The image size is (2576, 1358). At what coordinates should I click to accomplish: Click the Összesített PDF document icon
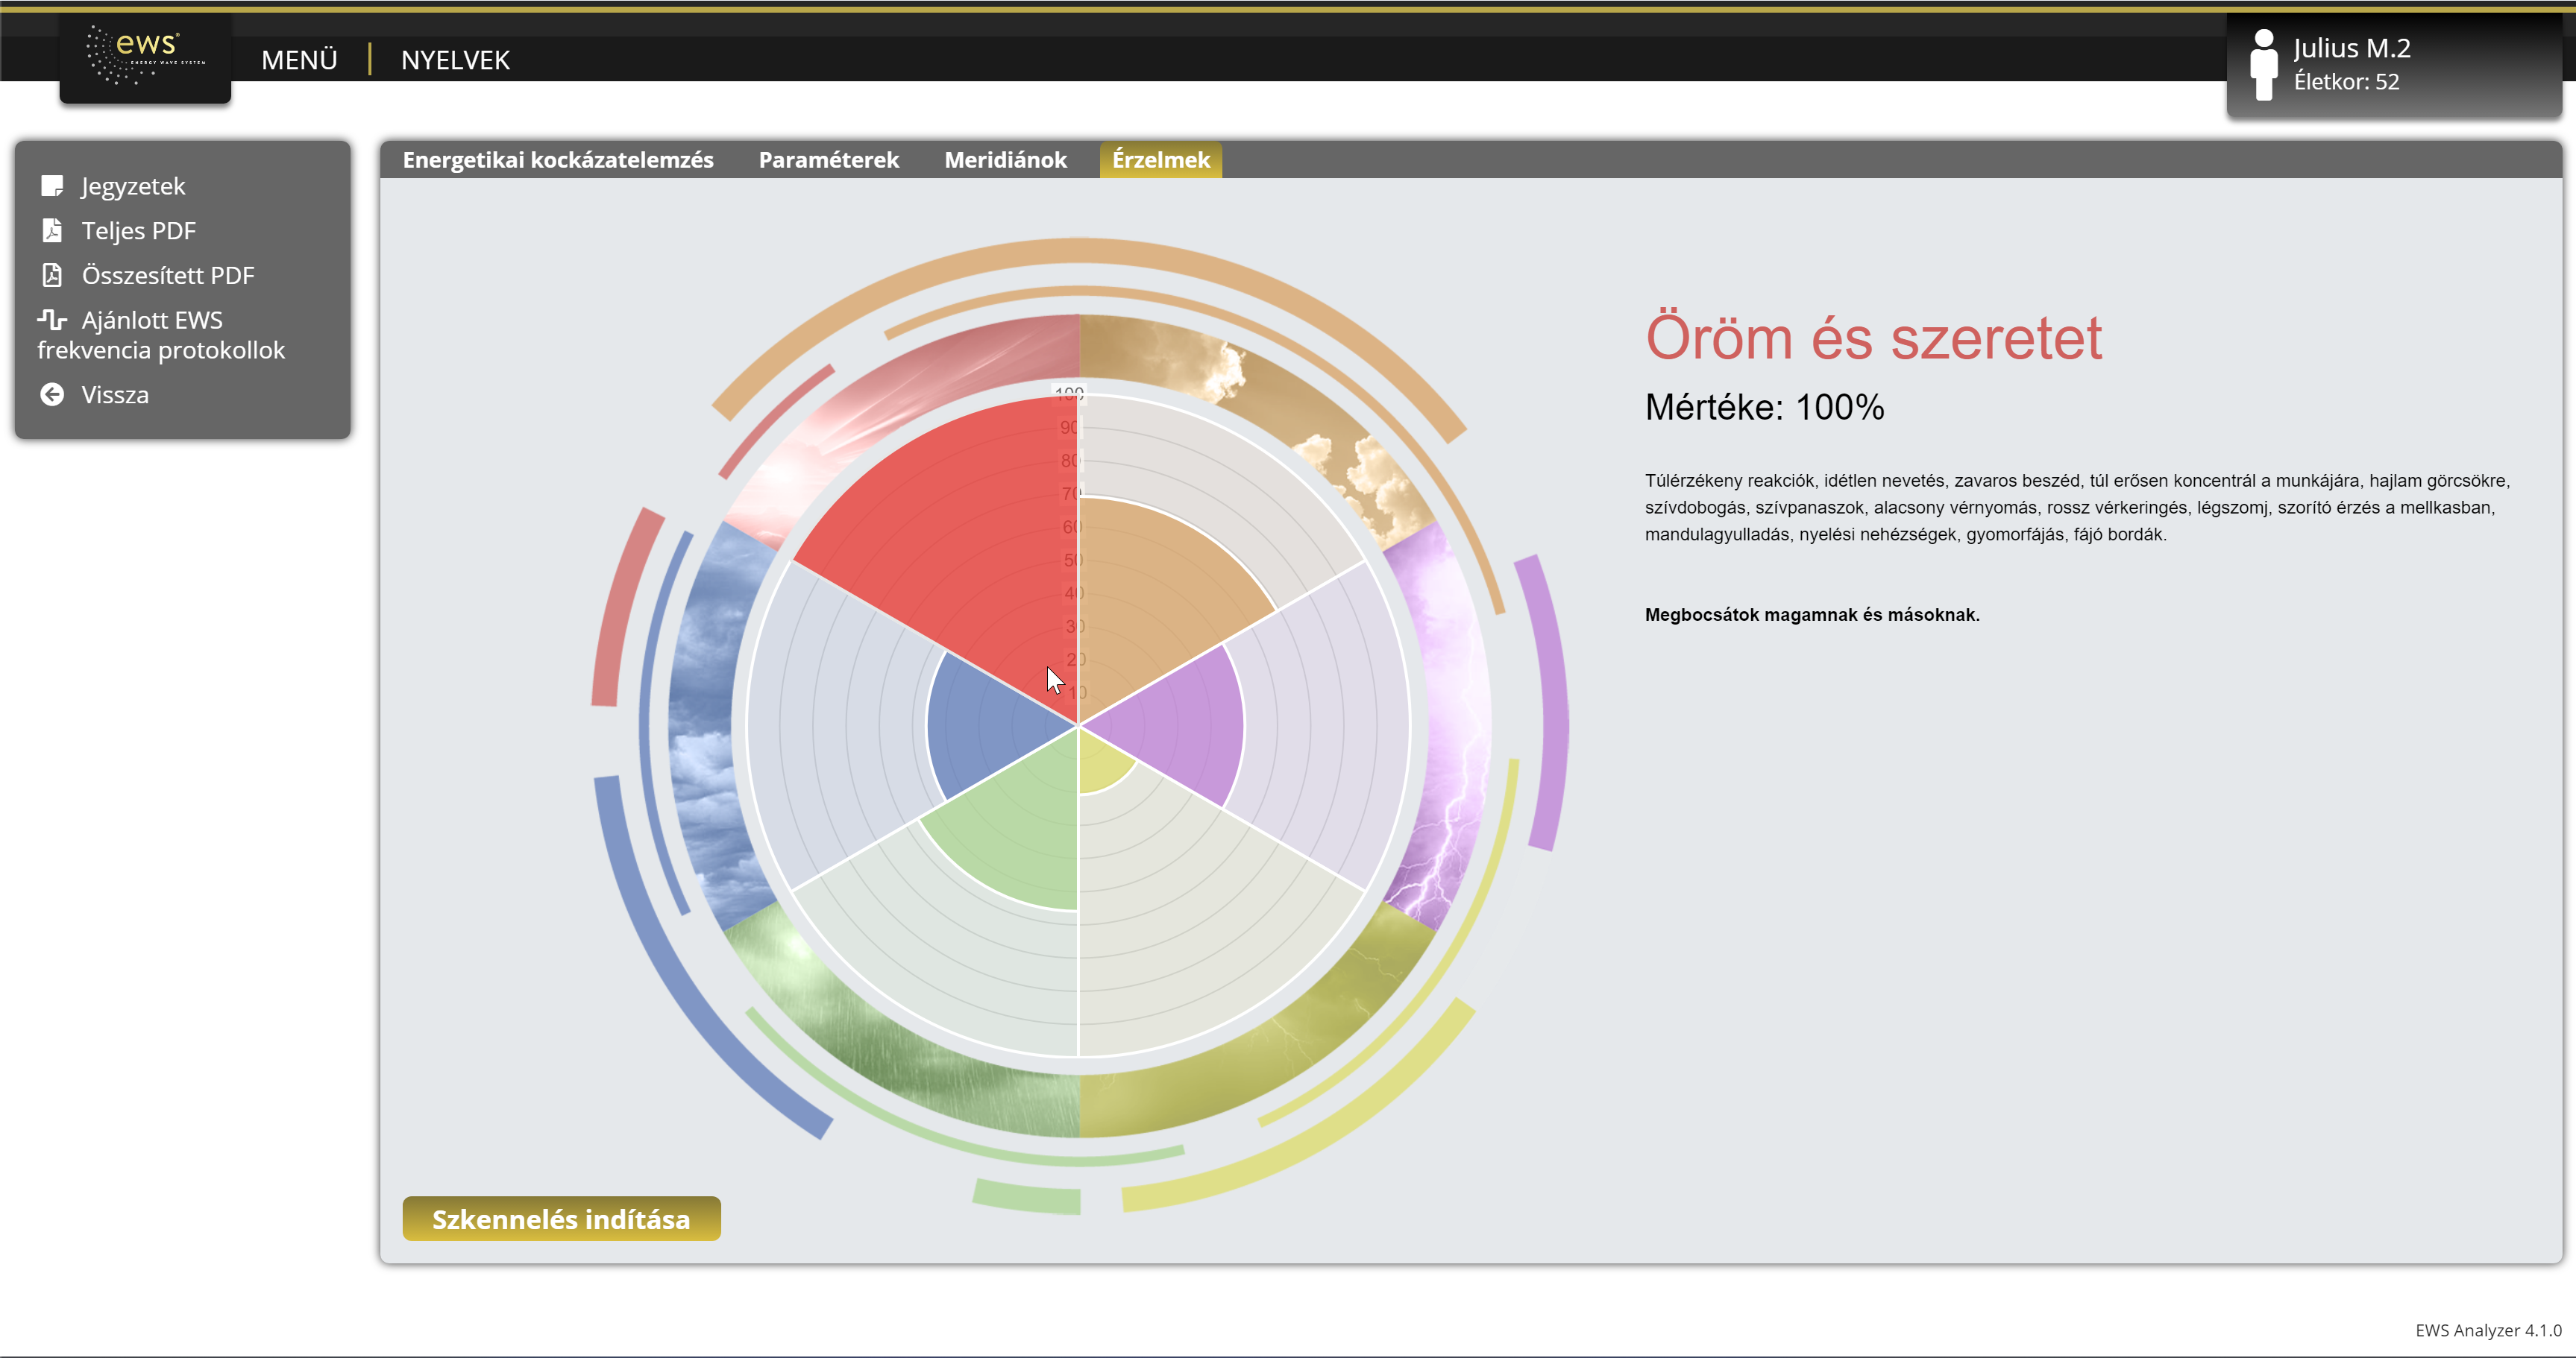52,275
